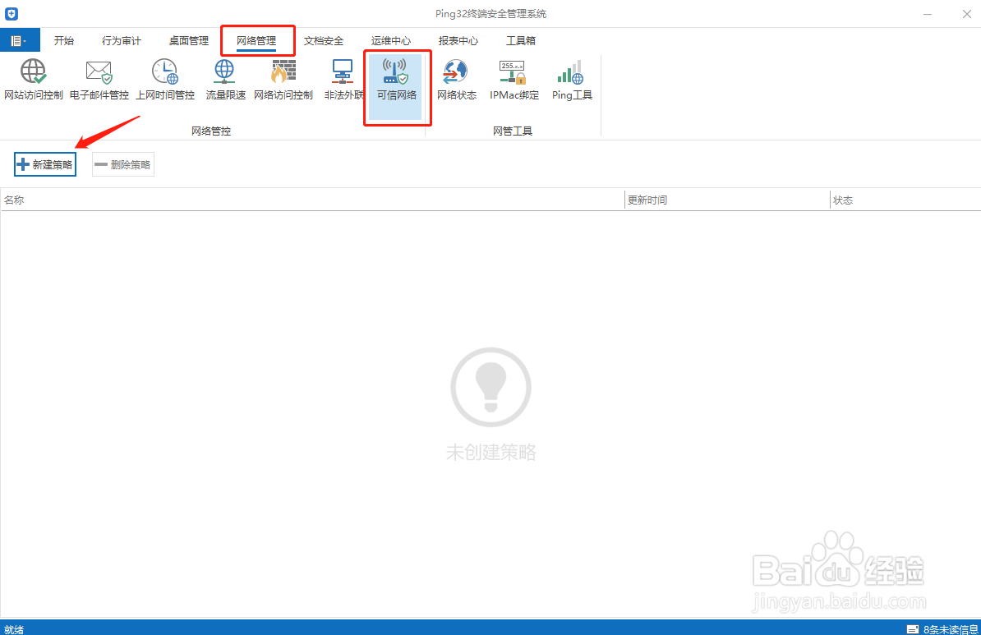Open the 网络状态 tool
This screenshot has width=981, height=635.
pos(457,80)
